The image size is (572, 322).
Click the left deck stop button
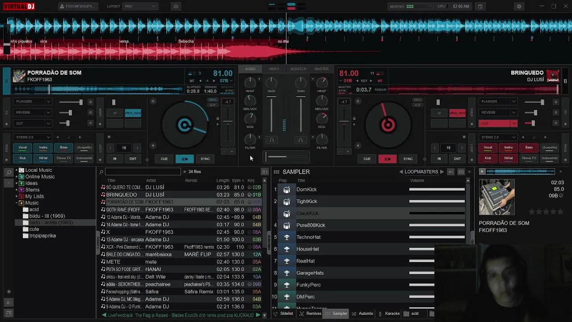pos(153,146)
